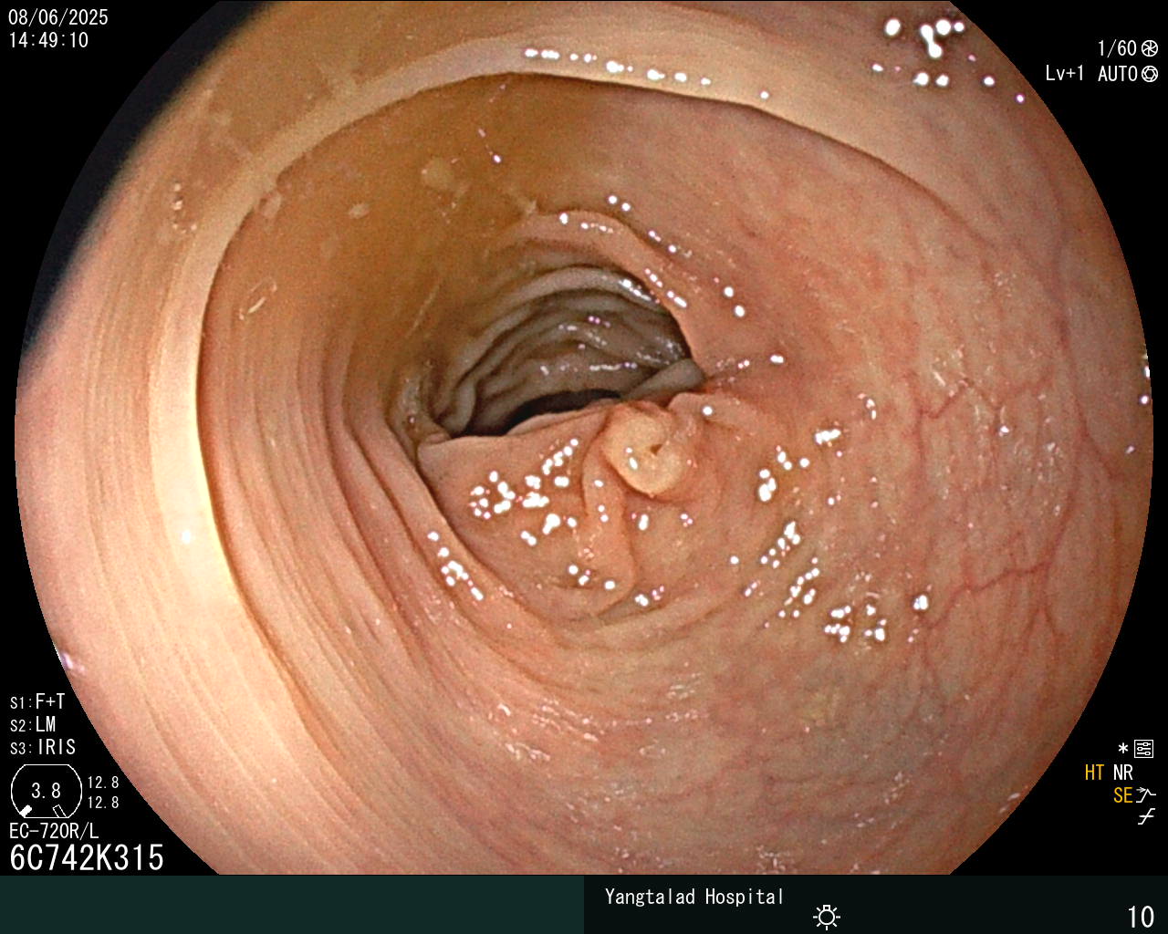Click the image counter 10 in the bottom bar

click(1141, 916)
